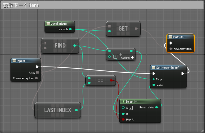The height and width of the screenshot is (133, 205).
Task: Click the Set Integer exec output pin
Action: coord(183,74)
